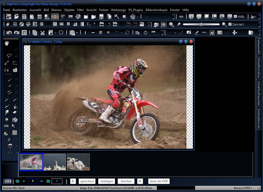Select the Lasso selection tool
This screenshot has height=192, width=263.
pos(9,55)
